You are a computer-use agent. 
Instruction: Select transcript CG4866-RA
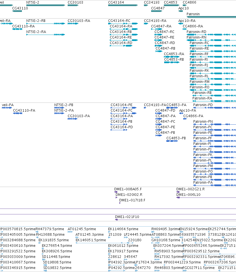point(185,29)
